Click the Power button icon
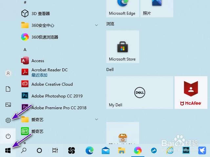 pos(8,136)
